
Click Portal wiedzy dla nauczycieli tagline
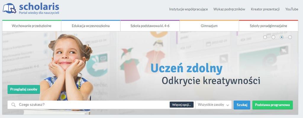pyautogui.click(x=39, y=13)
